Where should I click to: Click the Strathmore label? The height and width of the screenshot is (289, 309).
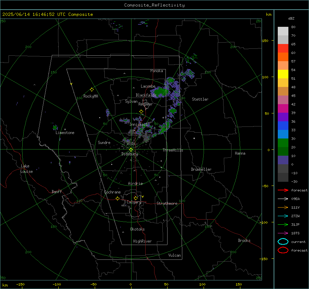(167, 203)
